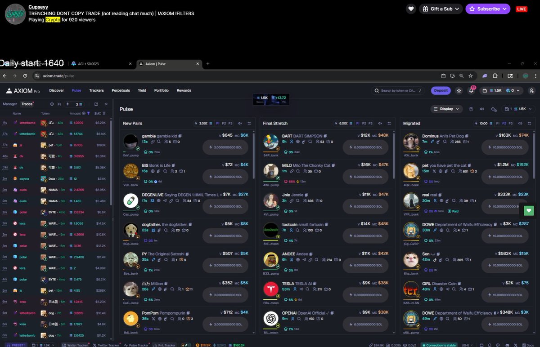Screen dimensions: 540x347
Task: Quick buy gamble for 3 SOL
Action: (225, 147)
